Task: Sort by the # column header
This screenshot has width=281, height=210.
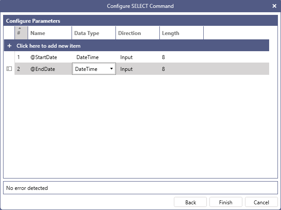Action: tap(21, 33)
